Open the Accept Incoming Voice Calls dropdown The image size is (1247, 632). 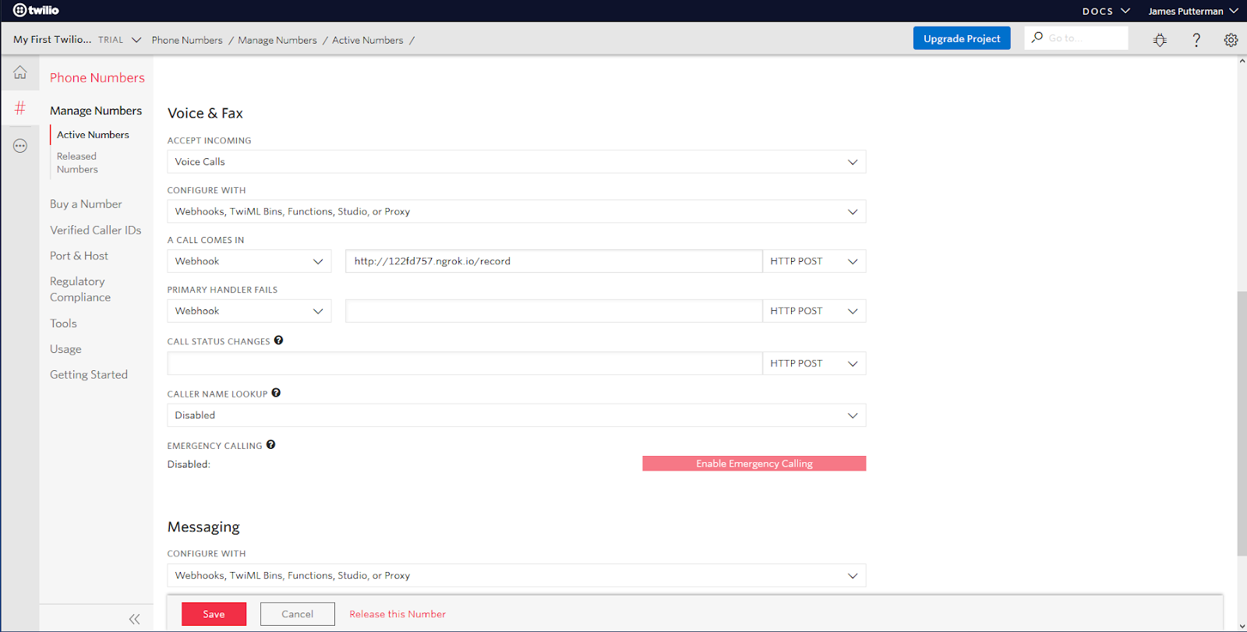click(x=517, y=162)
